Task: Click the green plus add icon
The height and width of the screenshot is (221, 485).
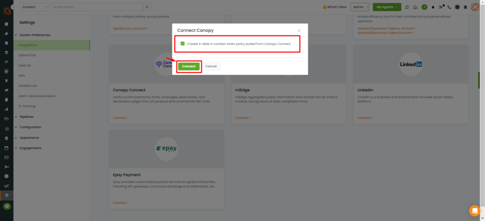Action: tap(424, 7)
